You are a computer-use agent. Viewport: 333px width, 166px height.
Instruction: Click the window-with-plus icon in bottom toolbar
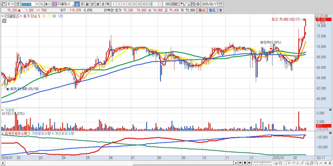pos(275,163)
